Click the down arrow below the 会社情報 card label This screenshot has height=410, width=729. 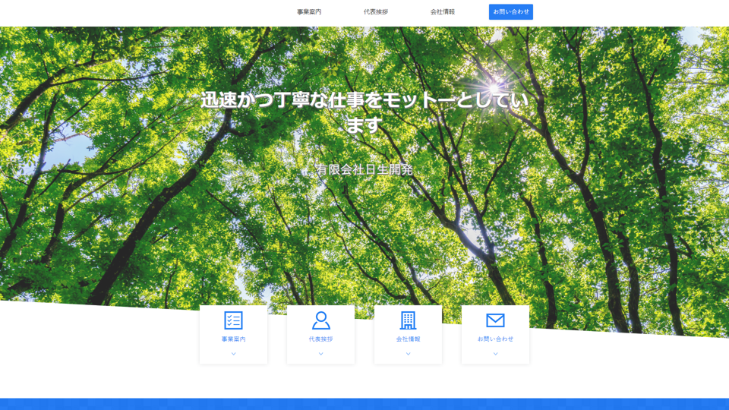pos(408,354)
